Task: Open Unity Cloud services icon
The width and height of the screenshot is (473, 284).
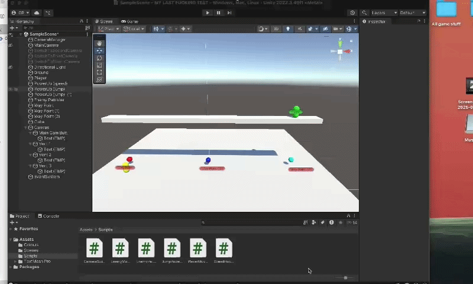Action: tap(37, 12)
